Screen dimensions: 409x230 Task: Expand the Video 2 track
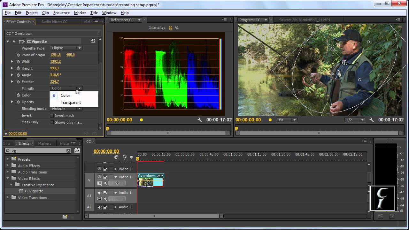pos(116,169)
